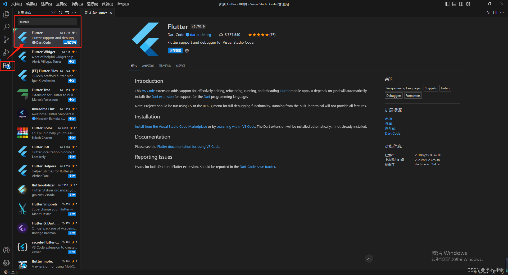The height and width of the screenshot is (275, 508).
Task: Select the Formatters category tag
Action: click(413, 96)
